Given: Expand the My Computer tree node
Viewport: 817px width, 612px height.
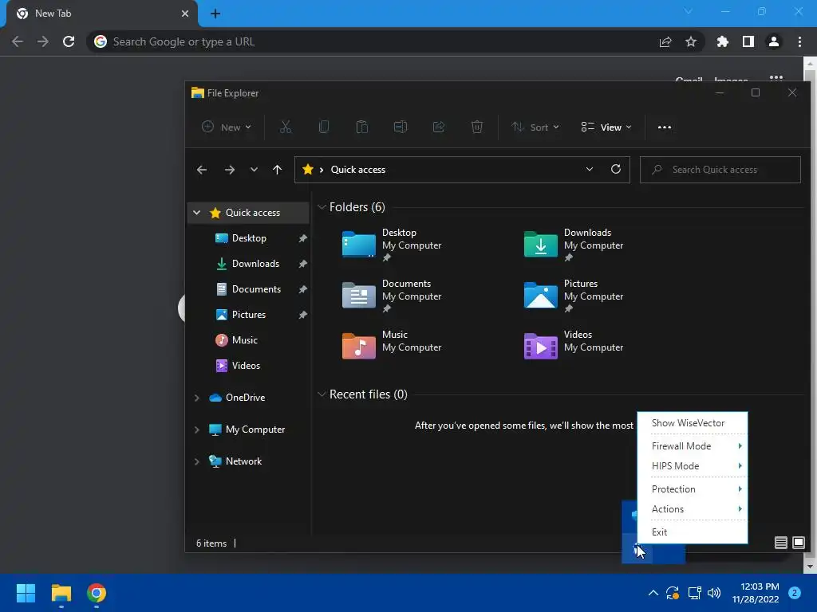Looking at the screenshot, I should coord(196,430).
